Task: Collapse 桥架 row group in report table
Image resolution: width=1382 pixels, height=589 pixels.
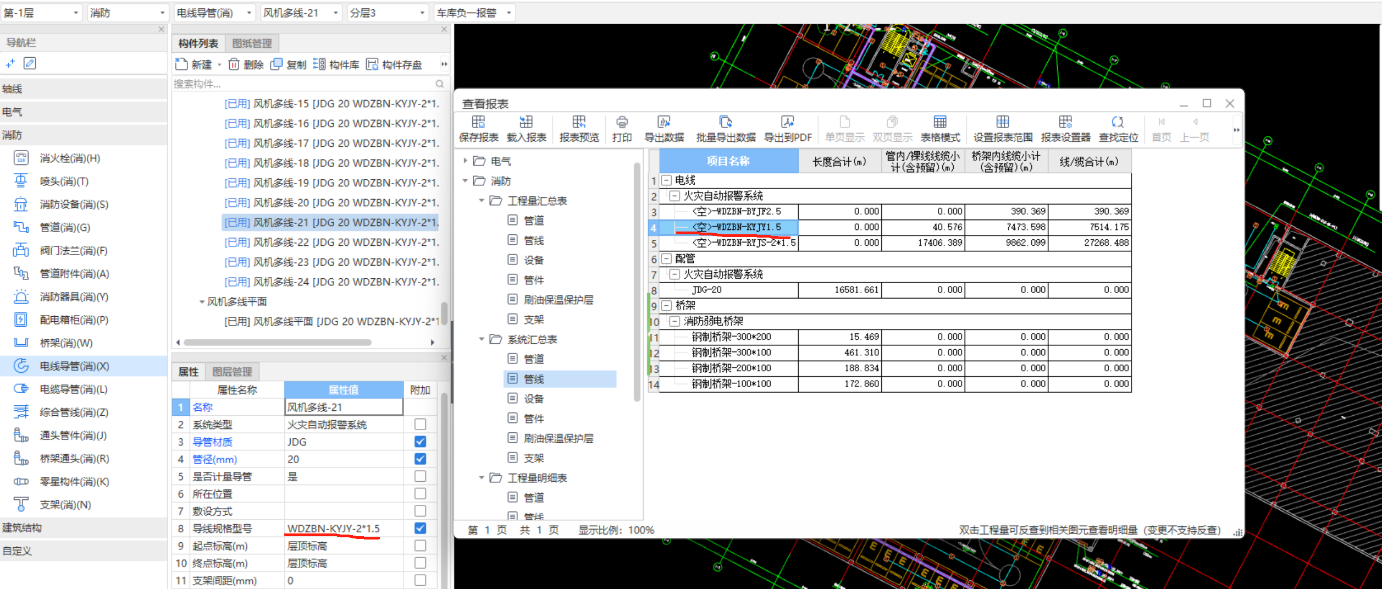Action: tap(667, 305)
